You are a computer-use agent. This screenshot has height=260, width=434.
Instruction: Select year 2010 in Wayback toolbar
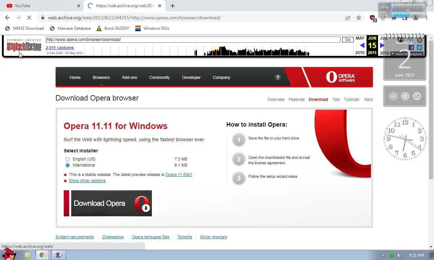(x=360, y=53)
